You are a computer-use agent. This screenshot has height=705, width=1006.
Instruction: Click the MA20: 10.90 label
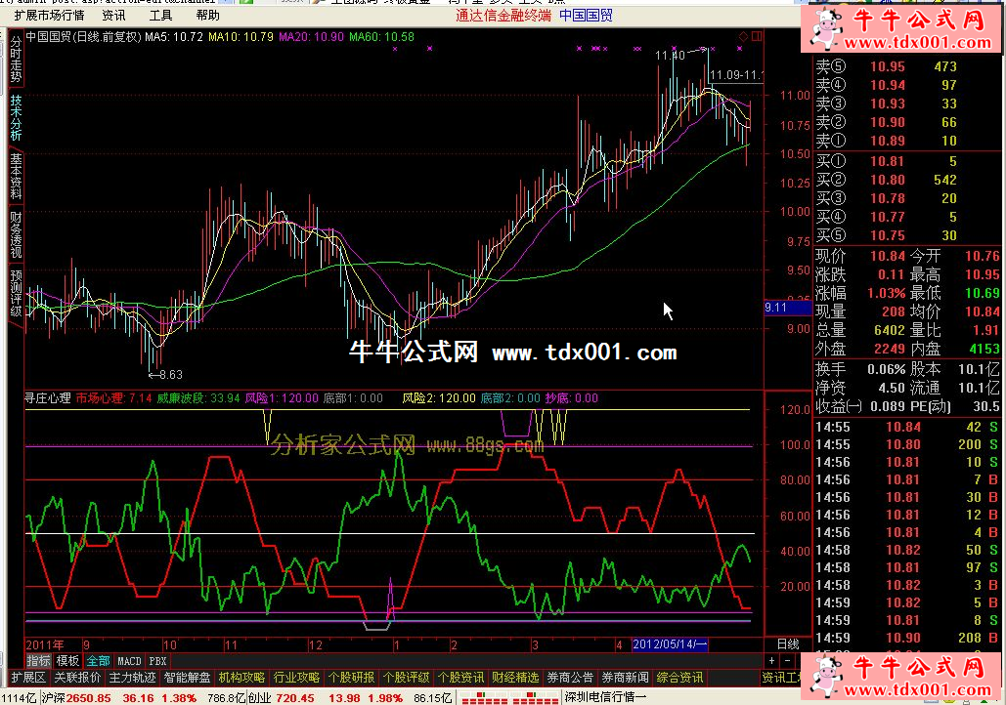pos(311,37)
